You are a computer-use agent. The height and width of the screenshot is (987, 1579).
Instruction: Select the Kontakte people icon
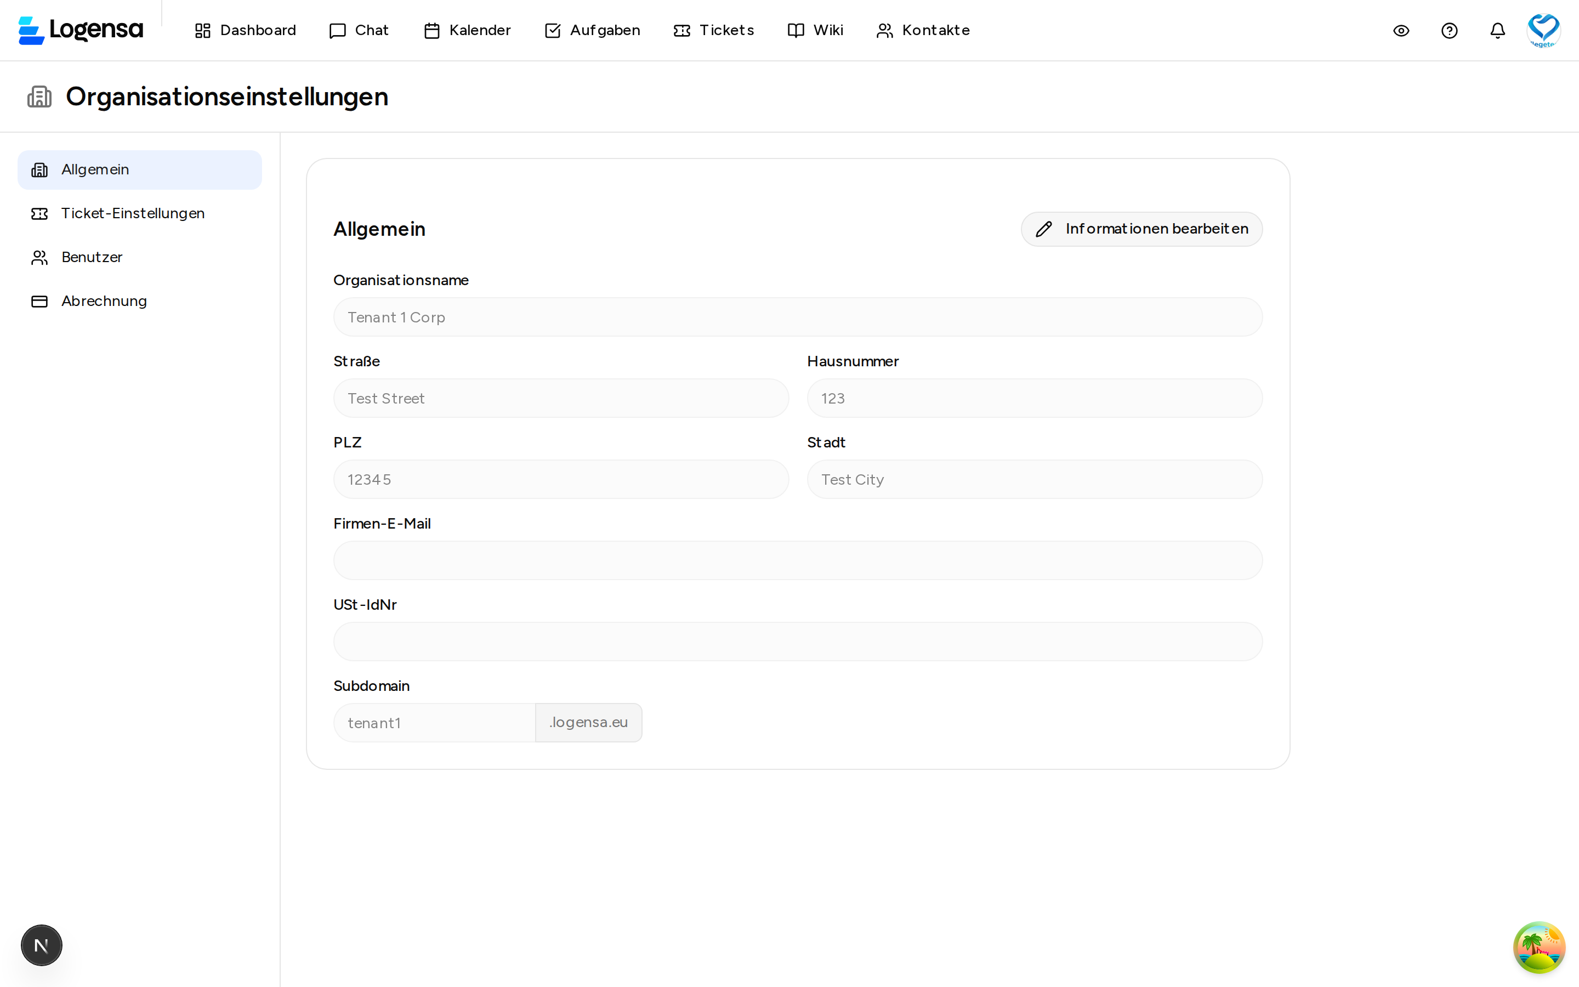click(884, 30)
